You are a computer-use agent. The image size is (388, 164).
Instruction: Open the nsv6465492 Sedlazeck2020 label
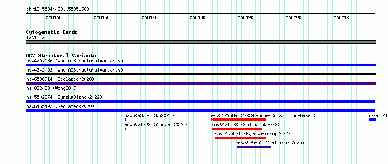60,106
